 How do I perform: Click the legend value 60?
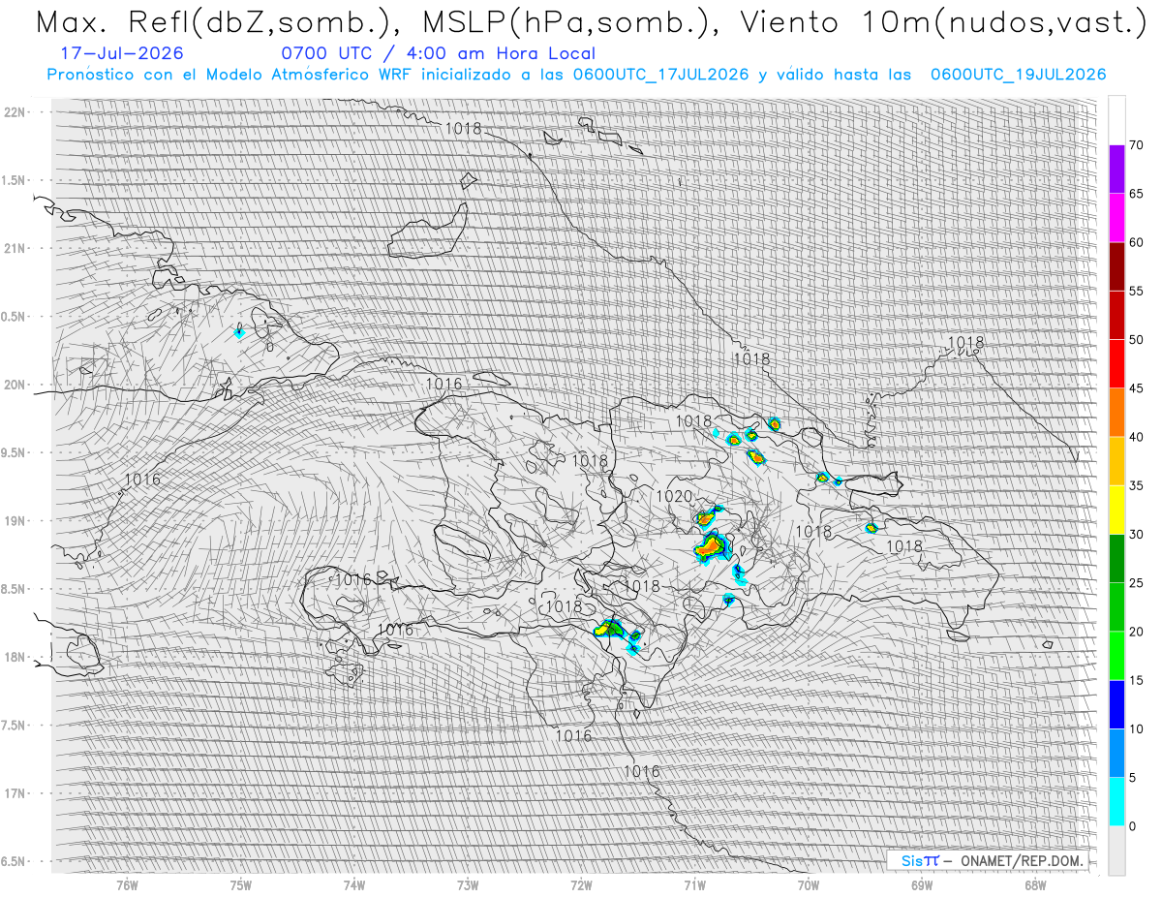1136,242
